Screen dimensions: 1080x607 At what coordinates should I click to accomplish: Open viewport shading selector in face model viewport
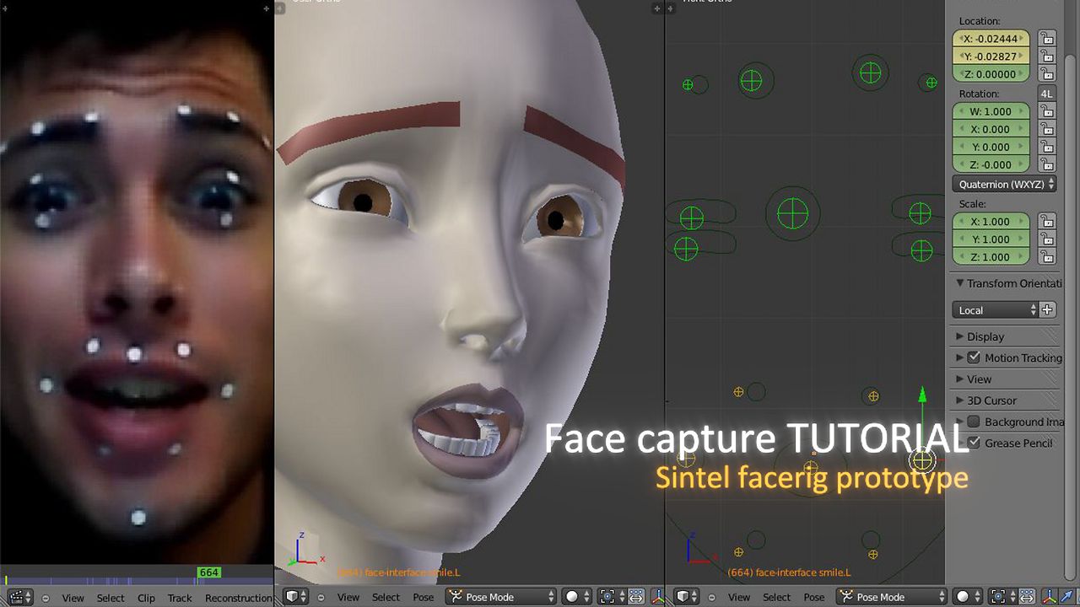pyautogui.click(x=576, y=597)
